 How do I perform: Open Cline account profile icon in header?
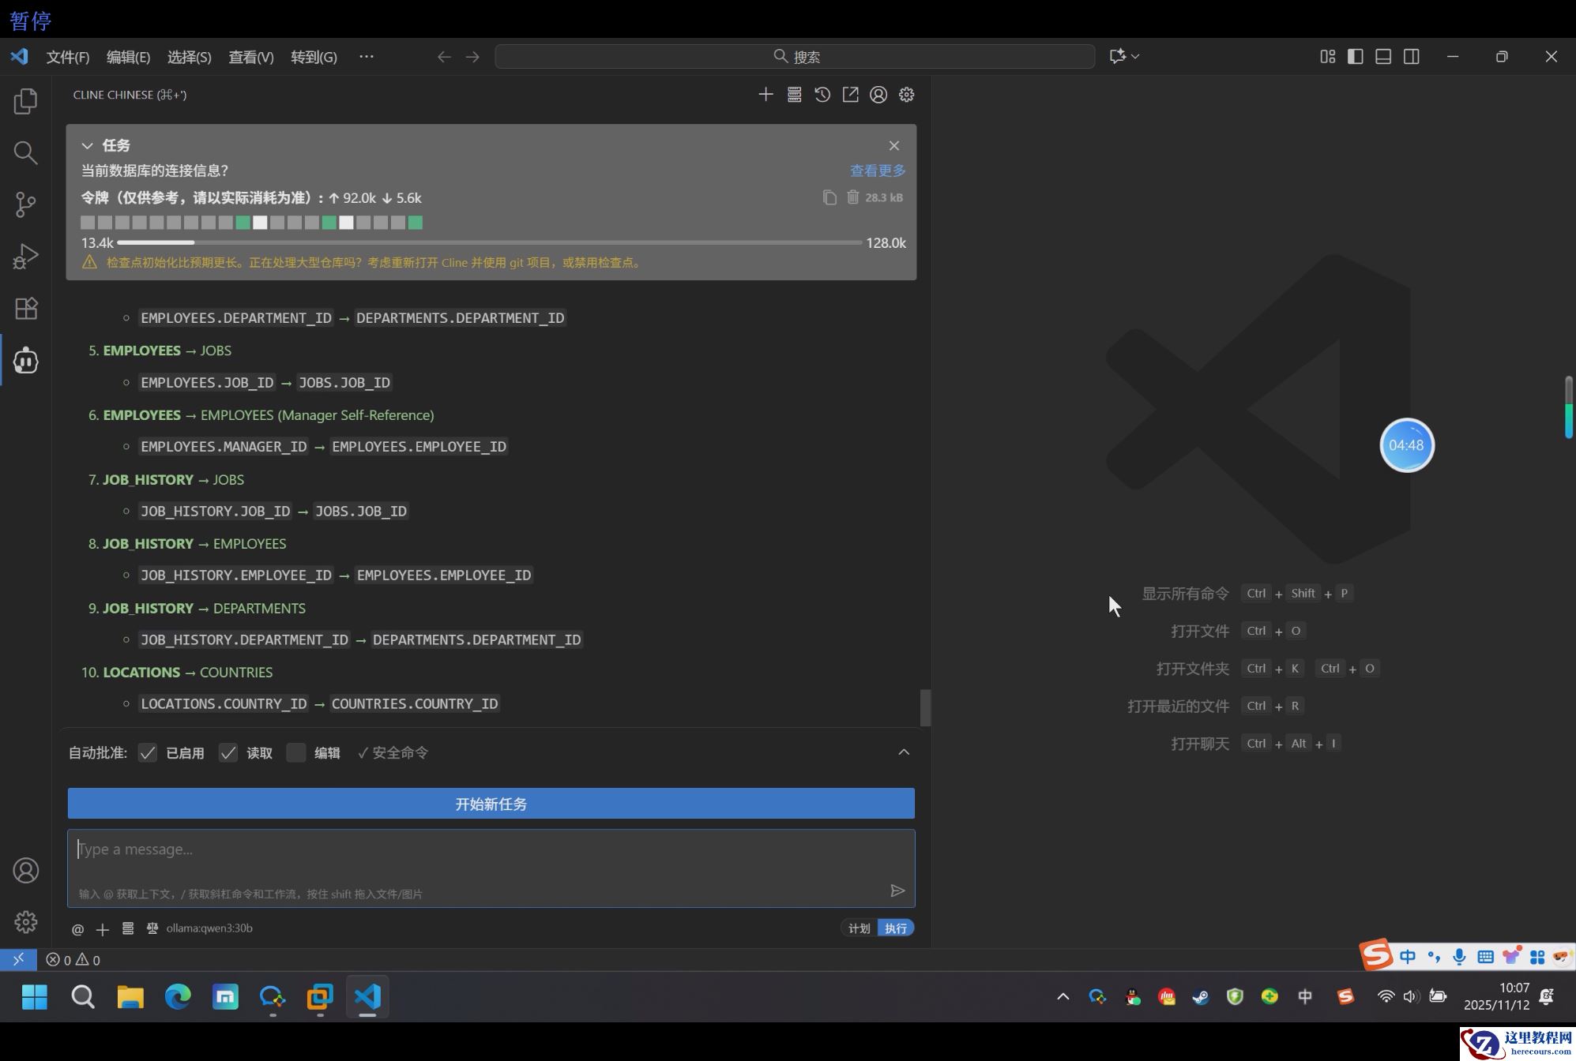878,95
